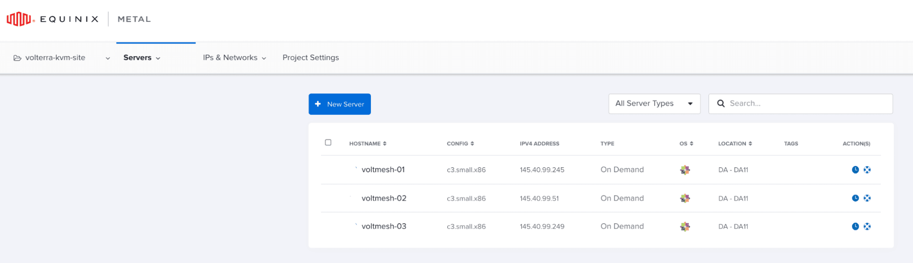Click c3.small.x86 config for voltmesh-02
913x263 pixels.
(x=466, y=199)
